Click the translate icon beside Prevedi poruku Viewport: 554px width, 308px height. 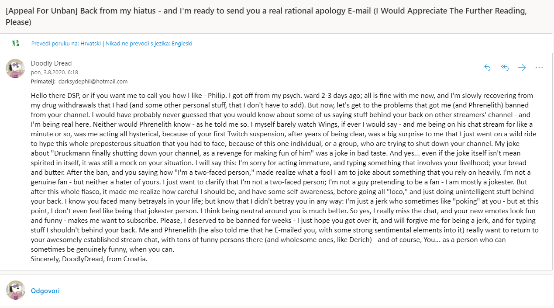click(16, 43)
